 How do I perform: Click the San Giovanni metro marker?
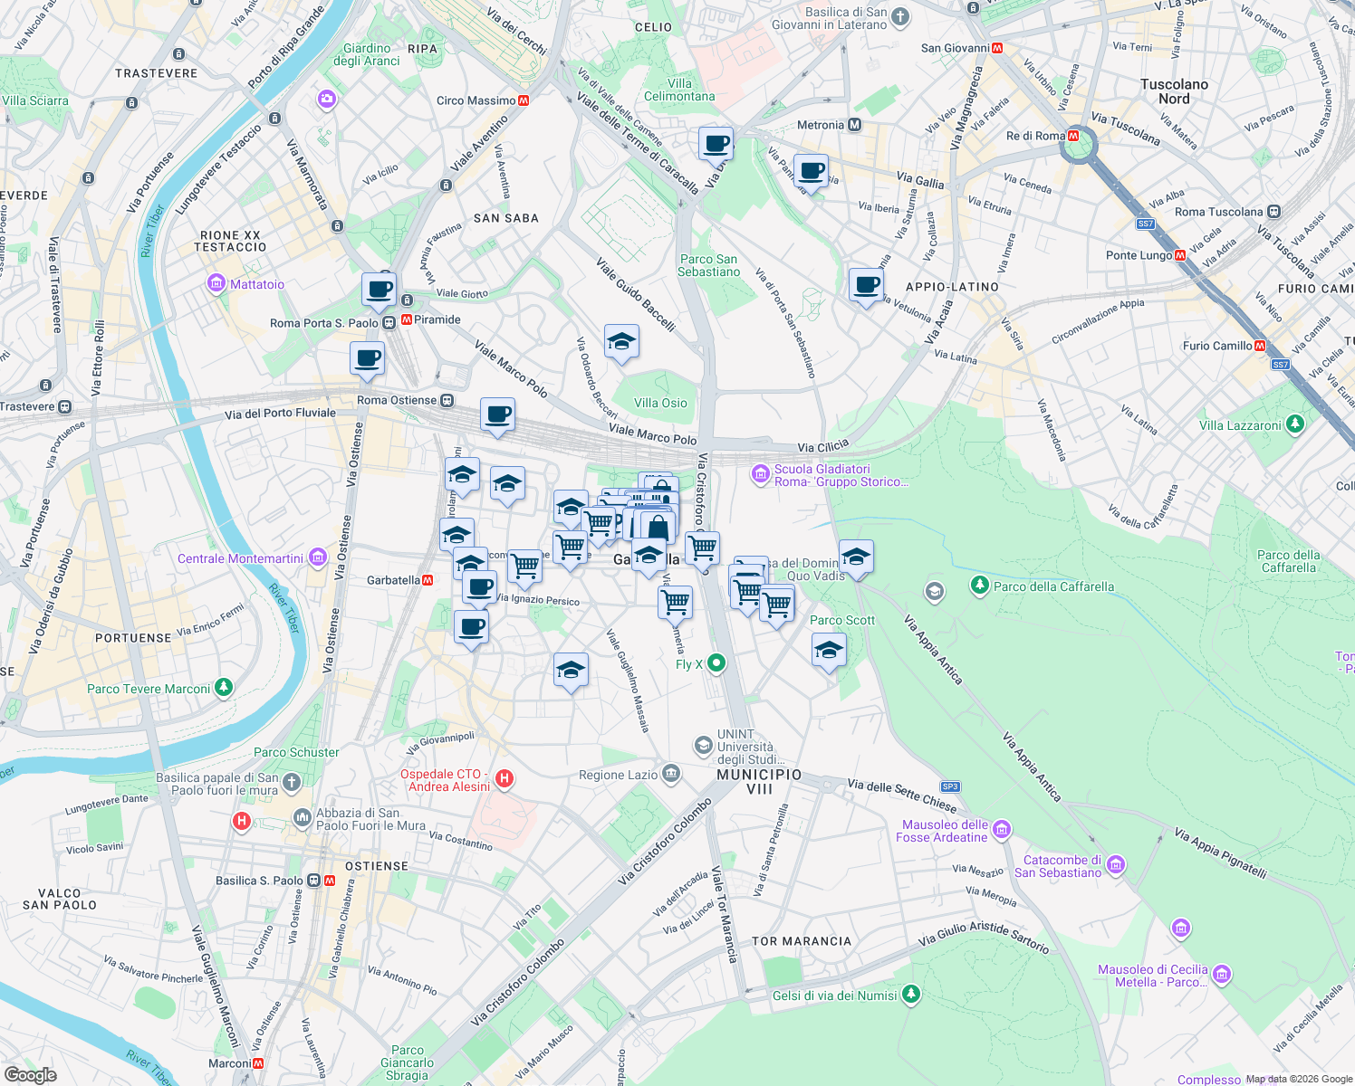pyautogui.click(x=999, y=47)
